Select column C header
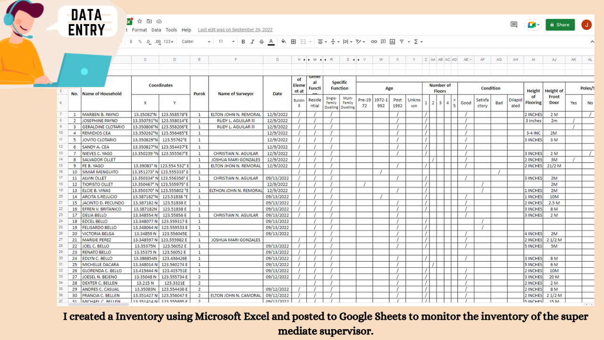This screenshot has width=604, height=340. click(145, 59)
